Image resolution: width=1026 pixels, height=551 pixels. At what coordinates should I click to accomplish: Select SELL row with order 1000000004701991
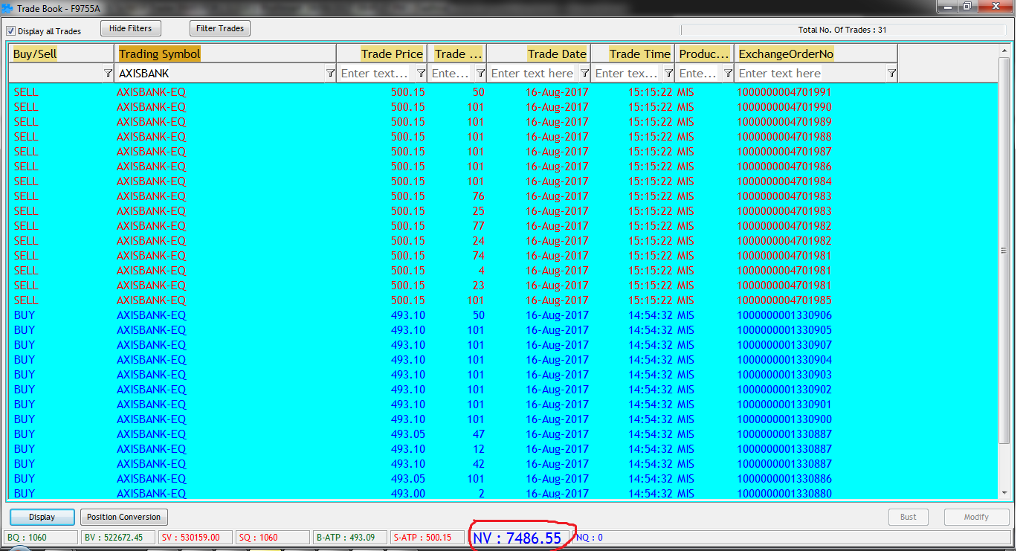(503, 92)
